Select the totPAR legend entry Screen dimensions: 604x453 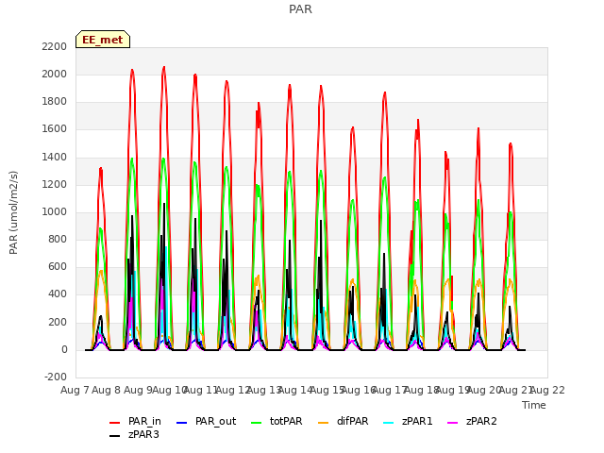(x=277, y=422)
